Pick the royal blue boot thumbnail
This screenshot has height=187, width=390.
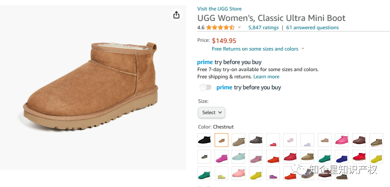(x=342, y=157)
